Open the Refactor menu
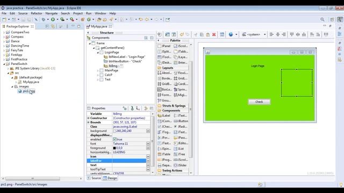344x193 pixels. tap(37, 13)
